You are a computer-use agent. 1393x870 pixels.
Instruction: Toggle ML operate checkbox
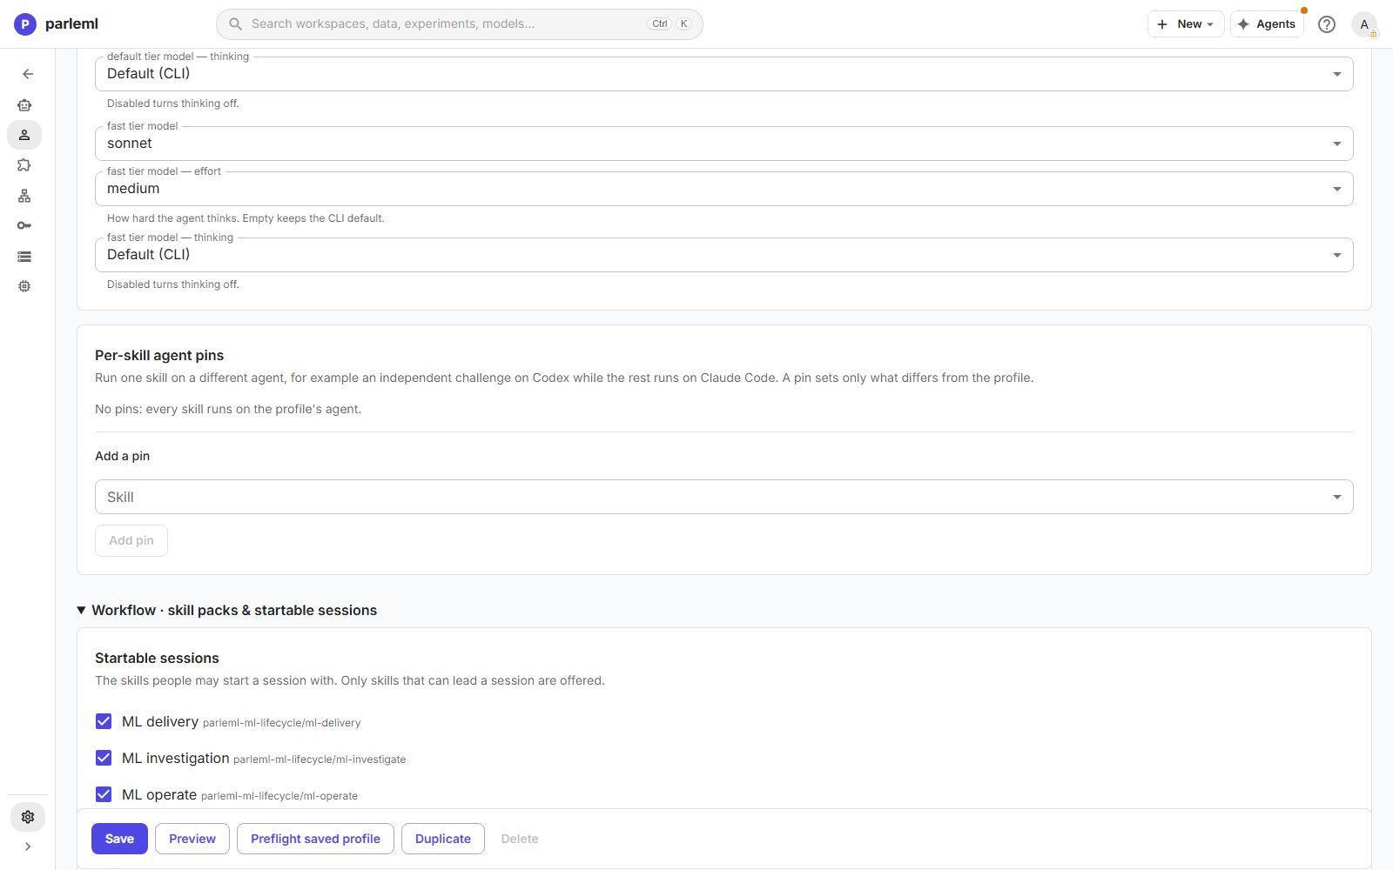click(x=104, y=794)
